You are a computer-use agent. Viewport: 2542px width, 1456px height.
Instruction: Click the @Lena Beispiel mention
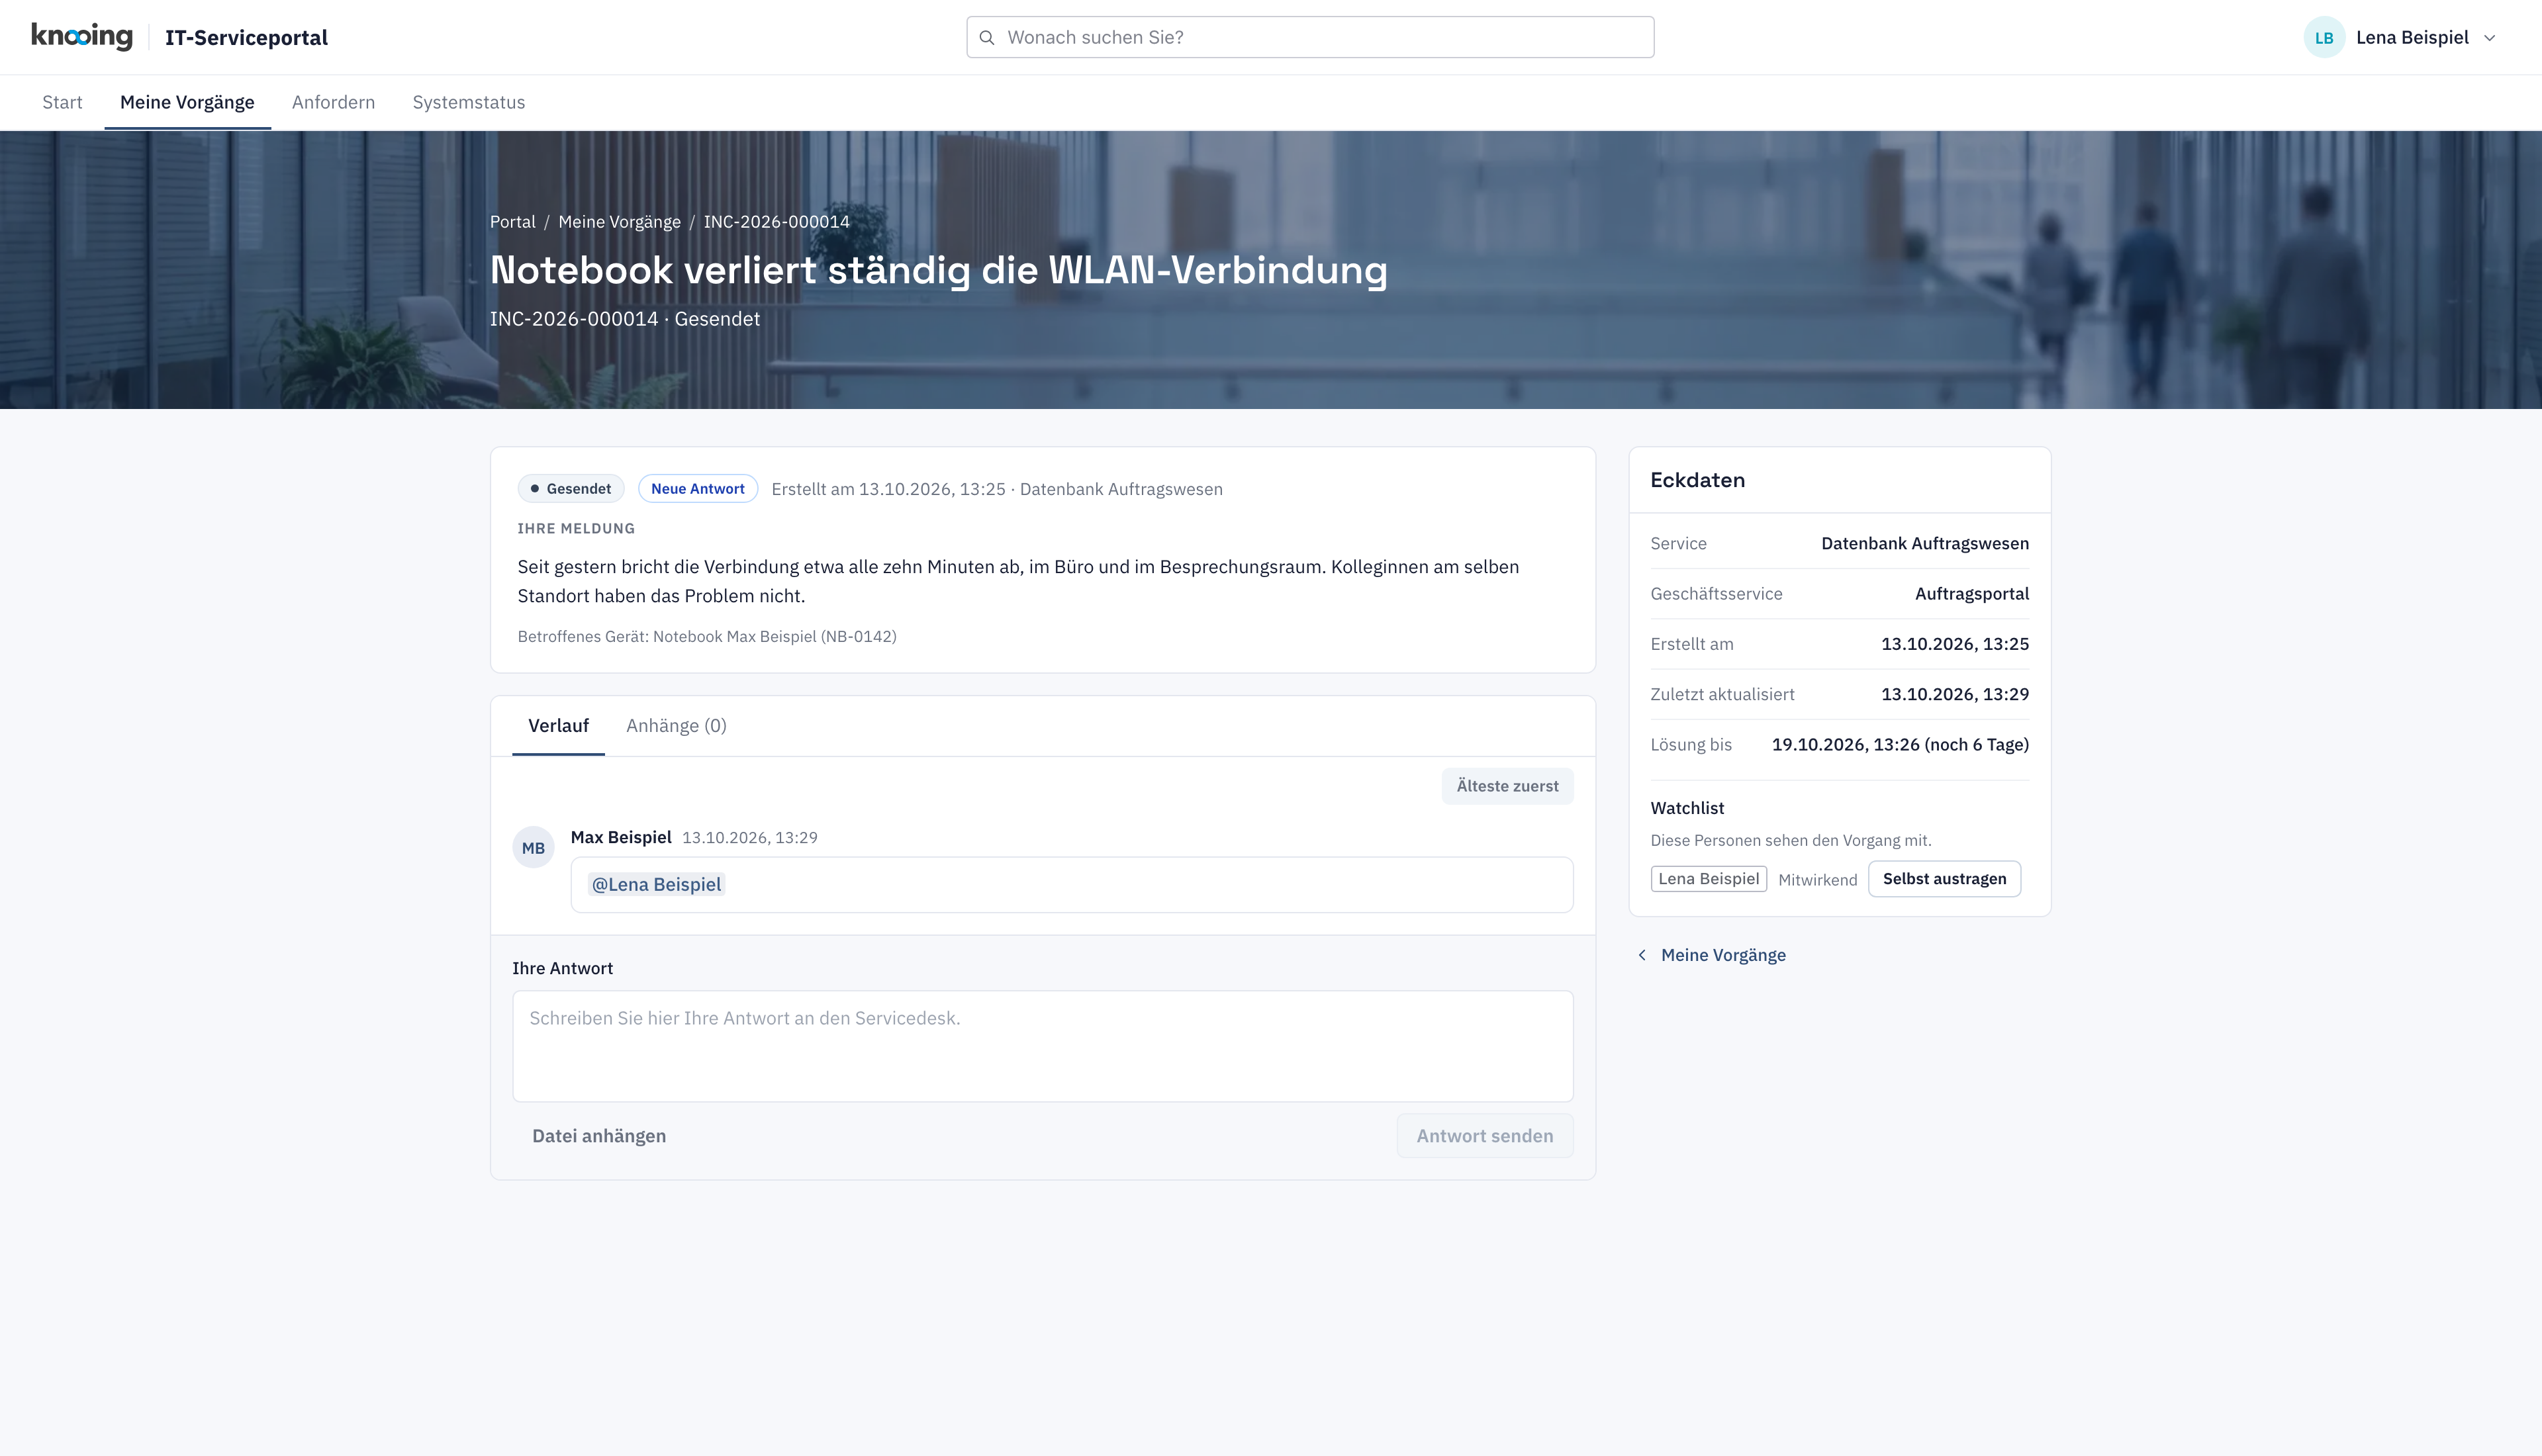(x=656, y=885)
